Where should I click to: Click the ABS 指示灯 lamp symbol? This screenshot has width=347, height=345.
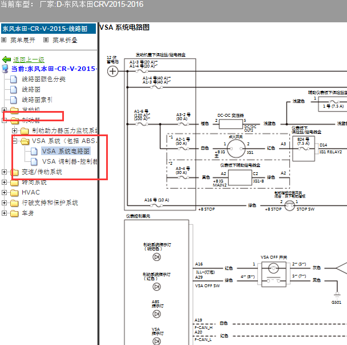click(157, 314)
